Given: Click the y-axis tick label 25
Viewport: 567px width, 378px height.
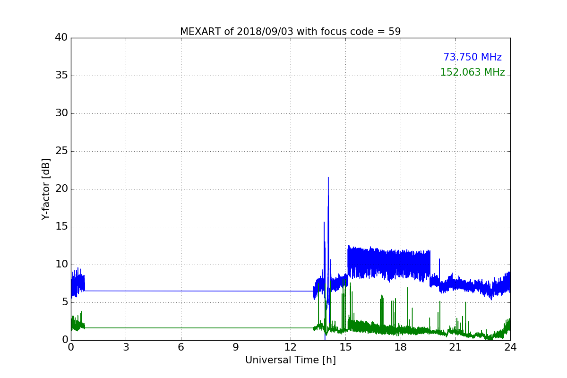Looking at the screenshot, I should coord(61,151).
